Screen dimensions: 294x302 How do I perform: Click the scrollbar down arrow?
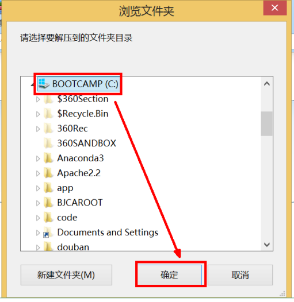tap(267, 245)
